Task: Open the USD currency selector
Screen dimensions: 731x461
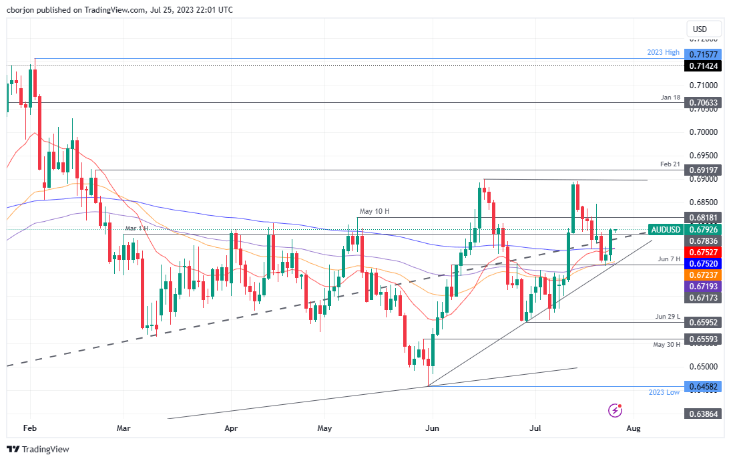Action: click(703, 29)
